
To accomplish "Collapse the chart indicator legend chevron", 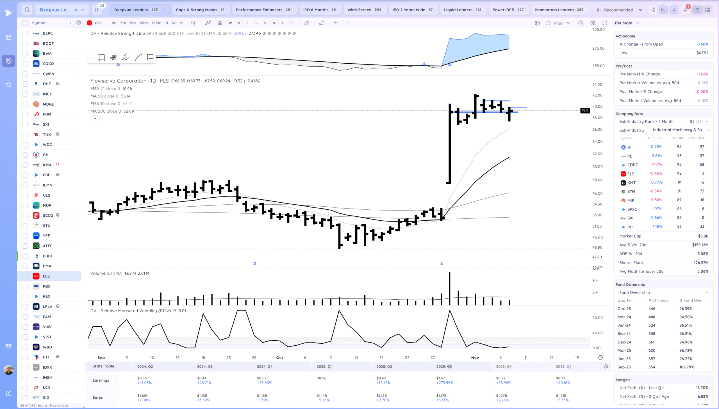I will coord(95,119).
